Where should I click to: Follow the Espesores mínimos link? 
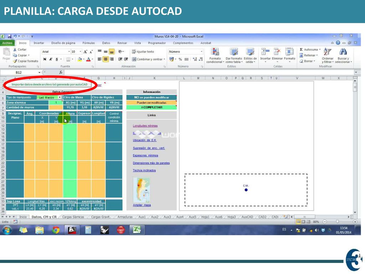pyautogui.click(x=145, y=156)
